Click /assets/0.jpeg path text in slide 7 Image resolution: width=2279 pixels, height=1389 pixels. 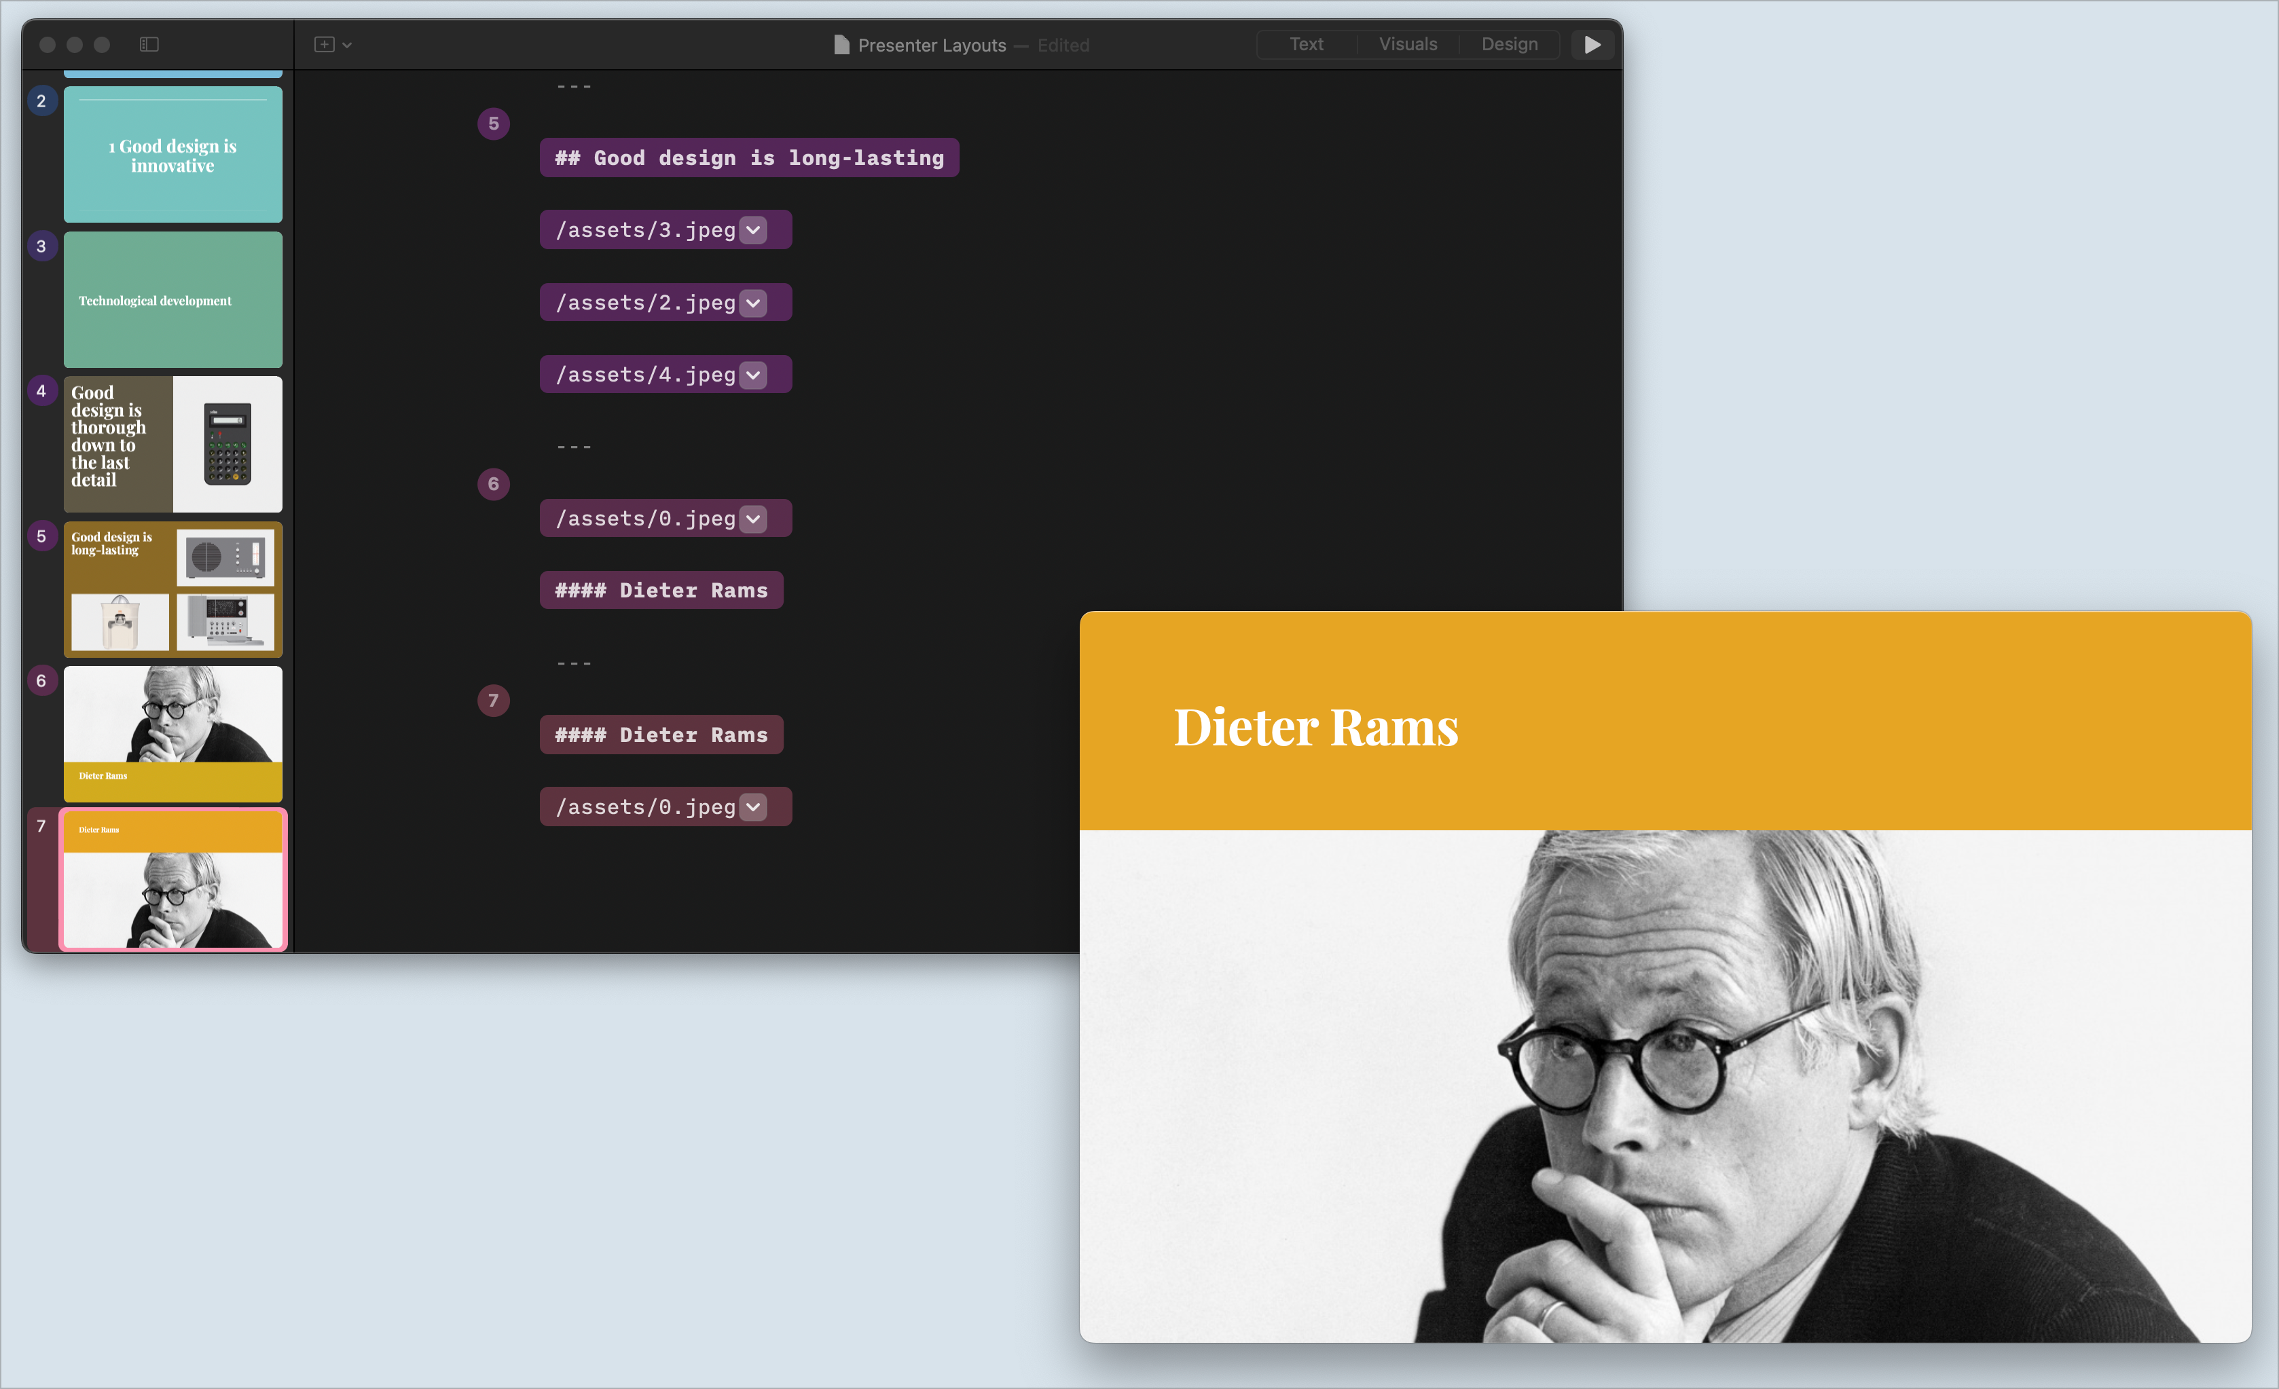pyautogui.click(x=646, y=807)
